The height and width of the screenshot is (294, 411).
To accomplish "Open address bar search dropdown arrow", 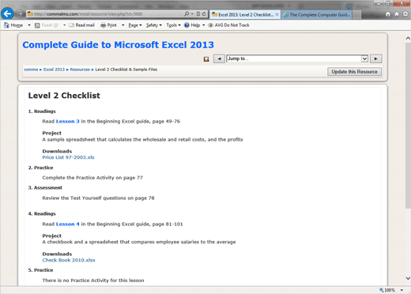I will click(192, 14).
